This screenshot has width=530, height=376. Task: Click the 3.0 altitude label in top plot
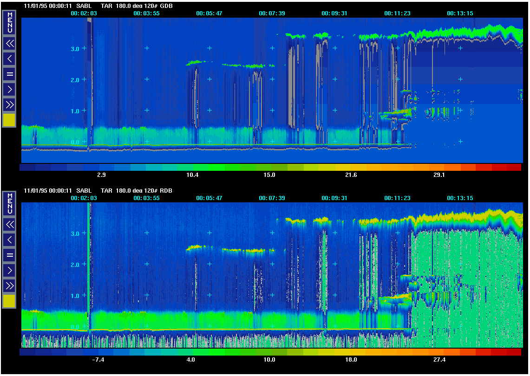click(76, 48)
